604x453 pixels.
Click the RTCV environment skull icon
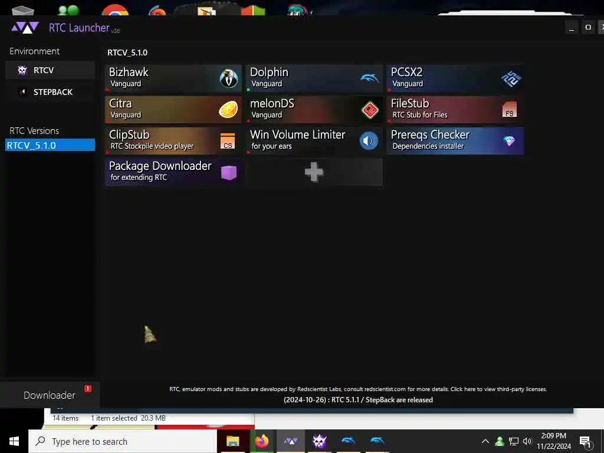coord(22,70)
